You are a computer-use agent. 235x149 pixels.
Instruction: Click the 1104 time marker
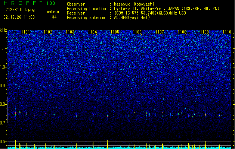(x=93, y=32)
